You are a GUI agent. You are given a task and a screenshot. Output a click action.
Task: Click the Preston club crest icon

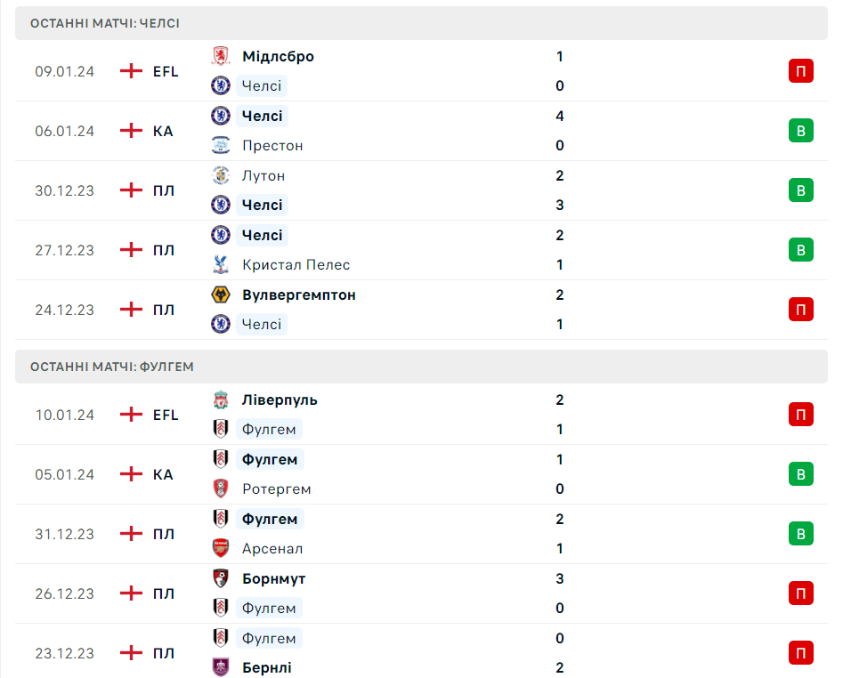coord(221,145)
